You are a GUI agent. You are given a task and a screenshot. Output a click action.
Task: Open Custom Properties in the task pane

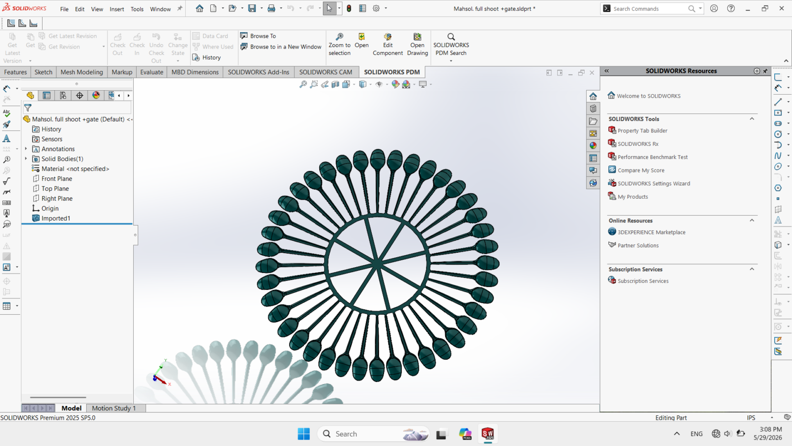(x=593, y=158)
